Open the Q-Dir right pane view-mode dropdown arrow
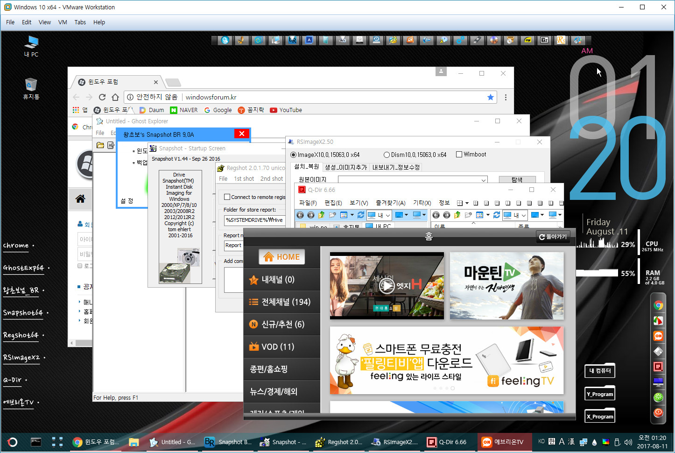Screen dimensions: 675x453 [488, 215]
